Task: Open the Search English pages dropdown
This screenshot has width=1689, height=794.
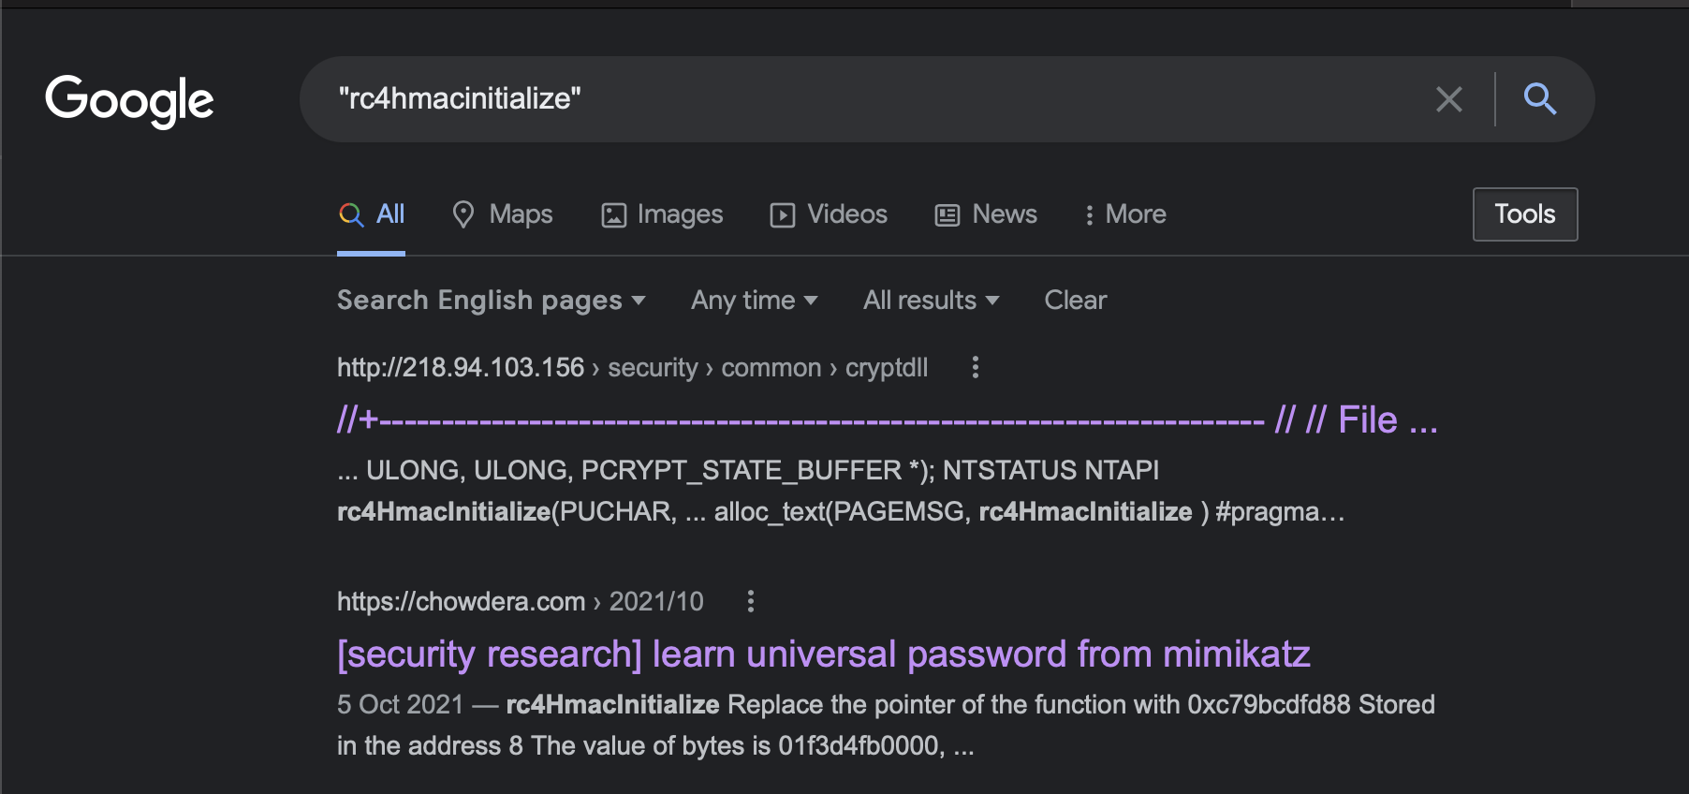Action: (x=491, y=301)
